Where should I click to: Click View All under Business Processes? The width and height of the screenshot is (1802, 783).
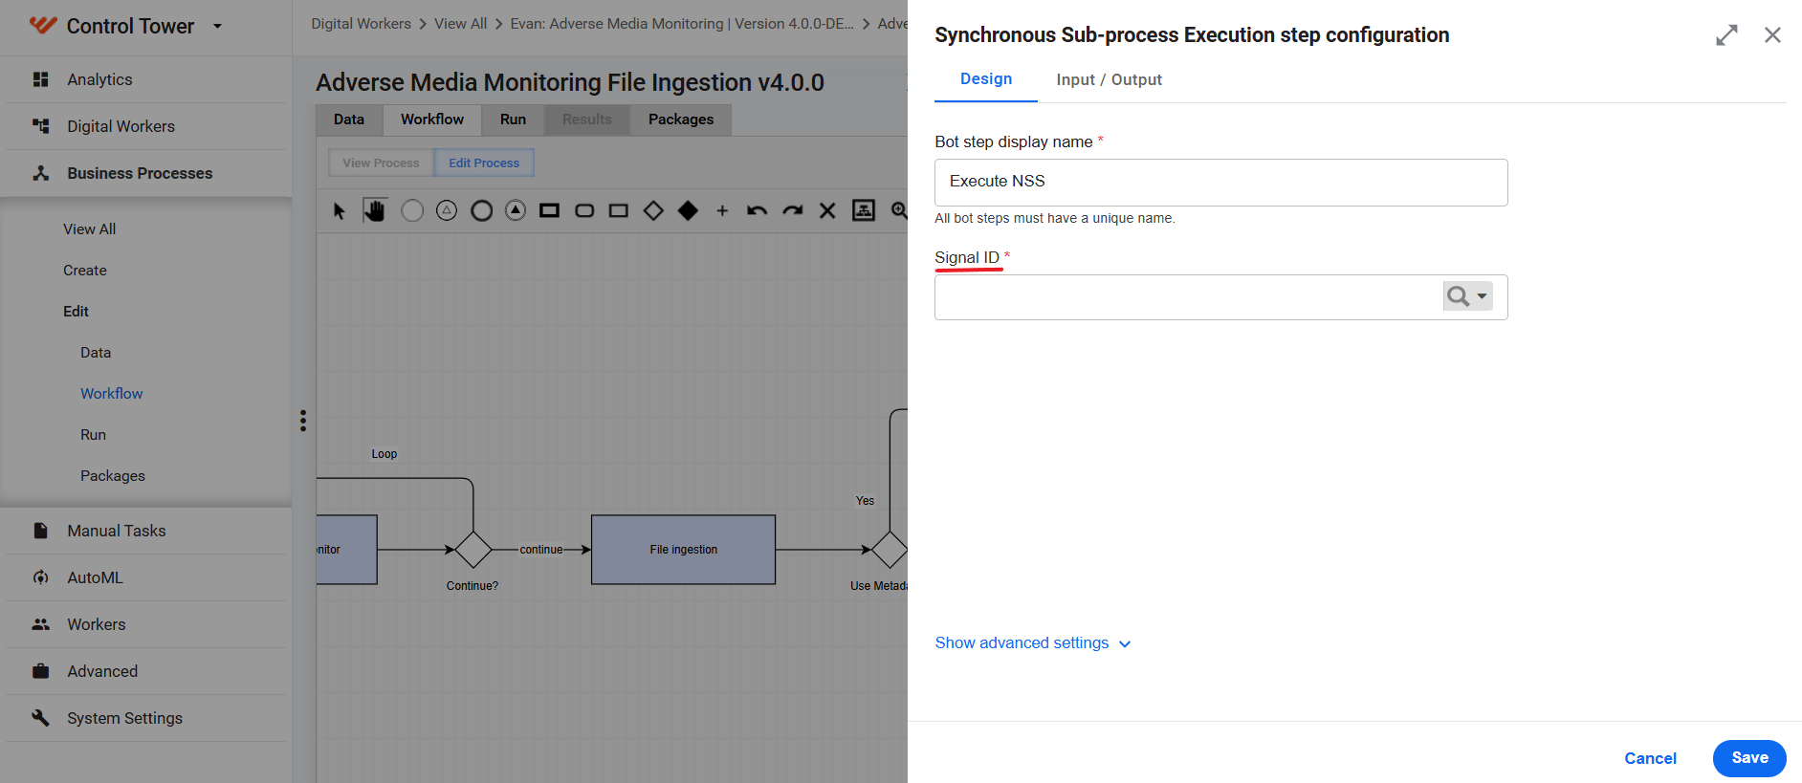point(89,229)
